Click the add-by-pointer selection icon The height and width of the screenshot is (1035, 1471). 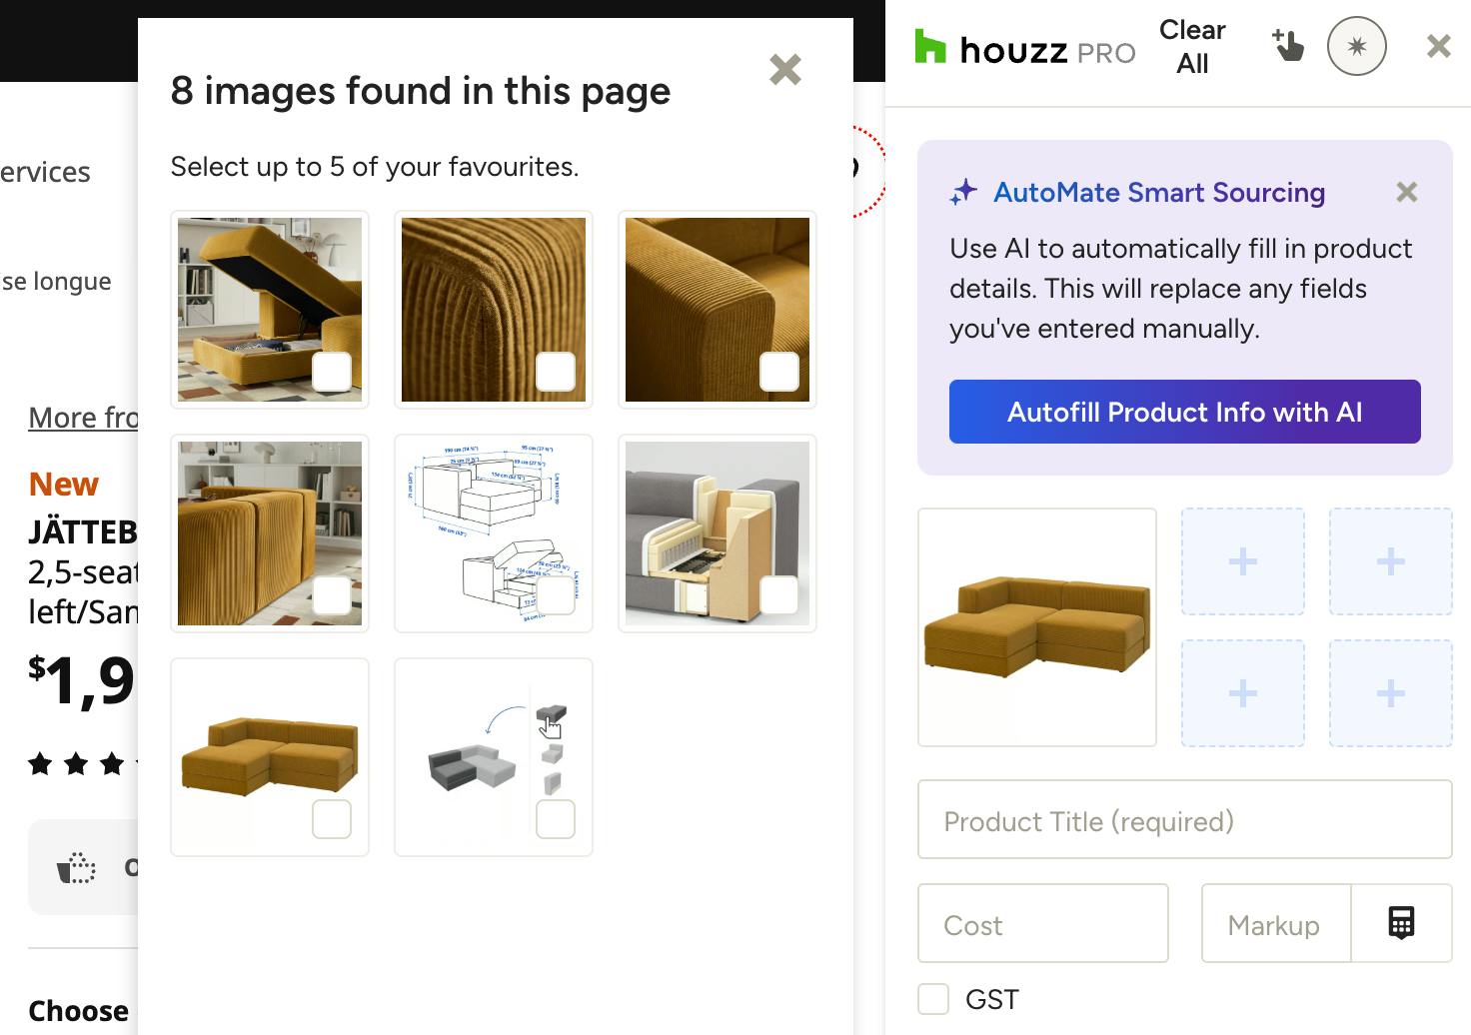1287,46
